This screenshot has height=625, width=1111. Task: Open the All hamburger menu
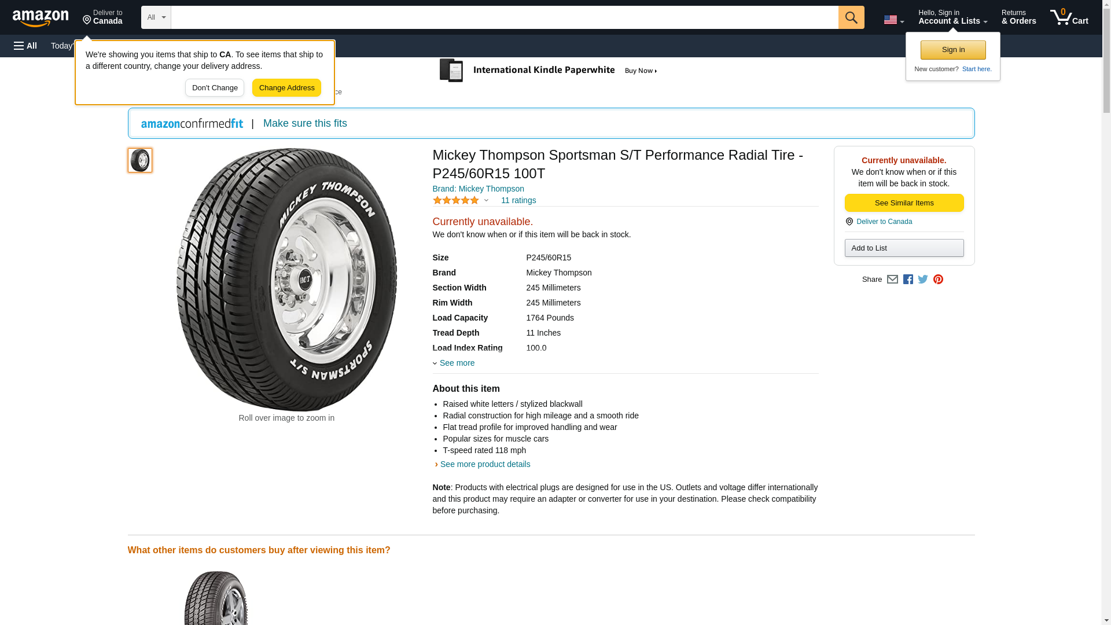(x=25, y=46)
